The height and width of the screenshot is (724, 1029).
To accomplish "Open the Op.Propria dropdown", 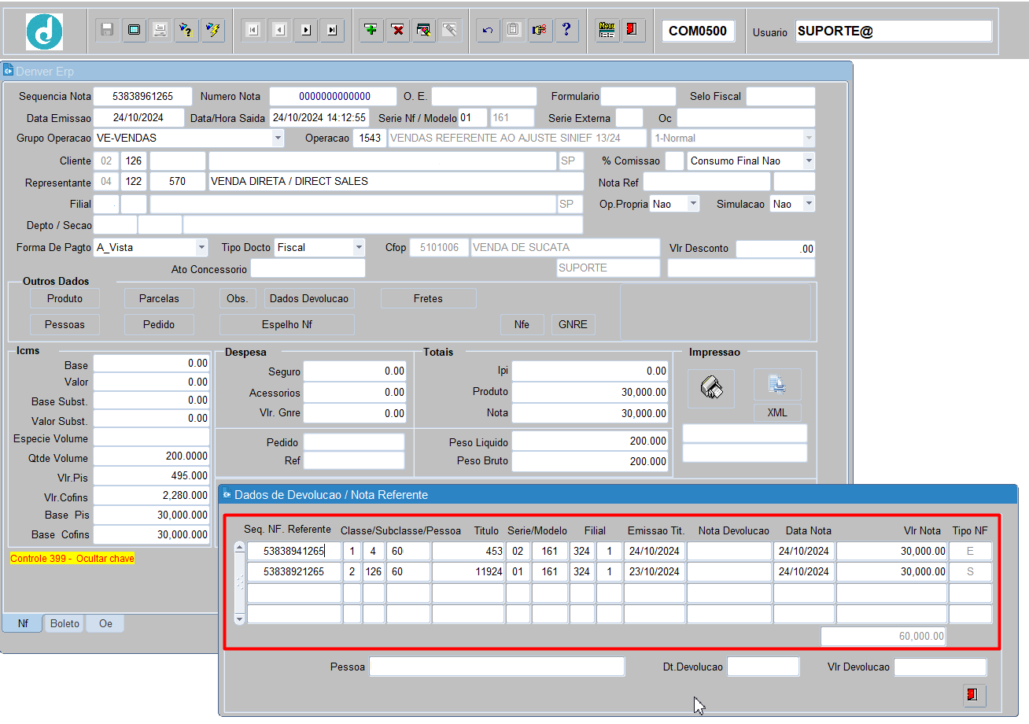I will pos(693,204).
